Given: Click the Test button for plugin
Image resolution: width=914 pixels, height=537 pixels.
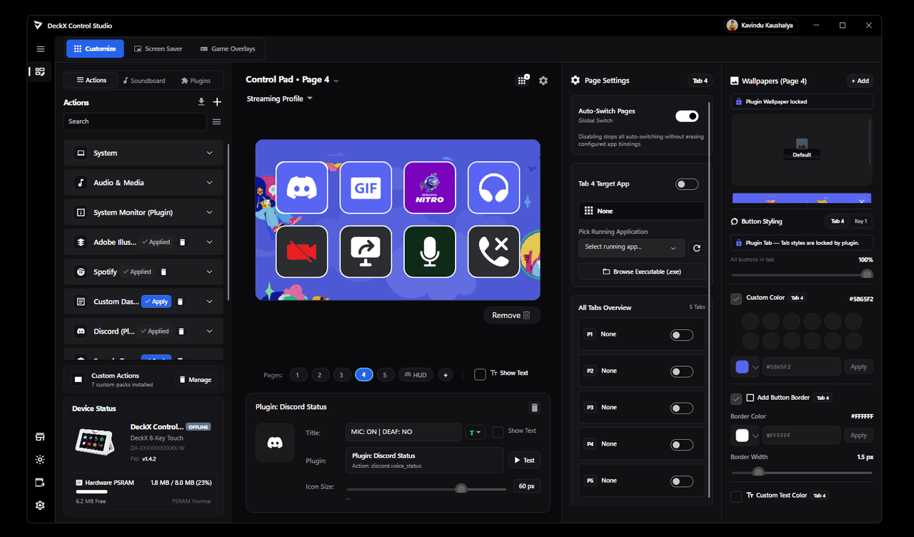Looking at the screenshot, I should click(524, 461).
